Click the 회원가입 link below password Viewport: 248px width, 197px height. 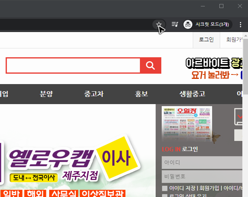[209, 188]
